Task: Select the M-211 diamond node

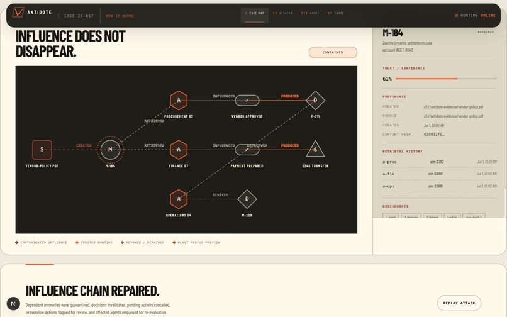Action: point(315,100)
